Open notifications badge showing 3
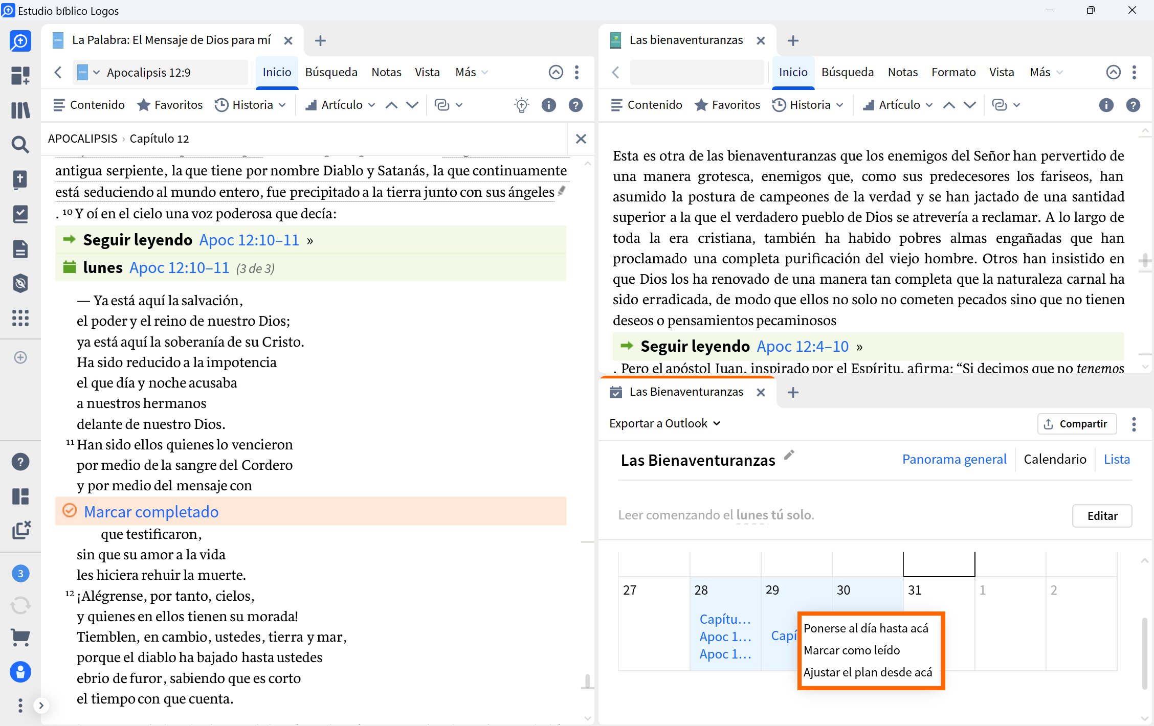 (x=20, y=573)
